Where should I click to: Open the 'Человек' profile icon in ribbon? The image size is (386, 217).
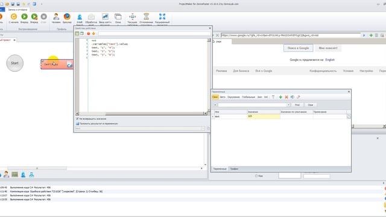56,16
